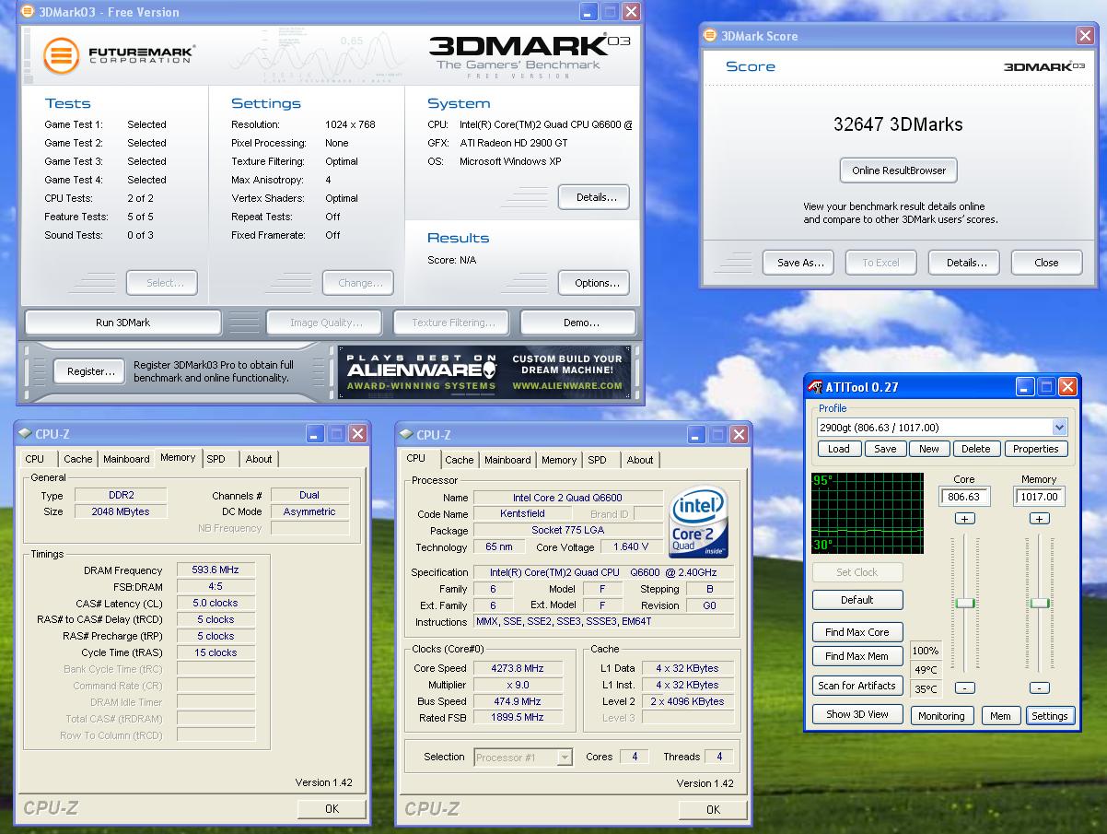Open 3DMark03 Options dialog
The height and width of the screenshot is (834, 1107).
[594, 283]
